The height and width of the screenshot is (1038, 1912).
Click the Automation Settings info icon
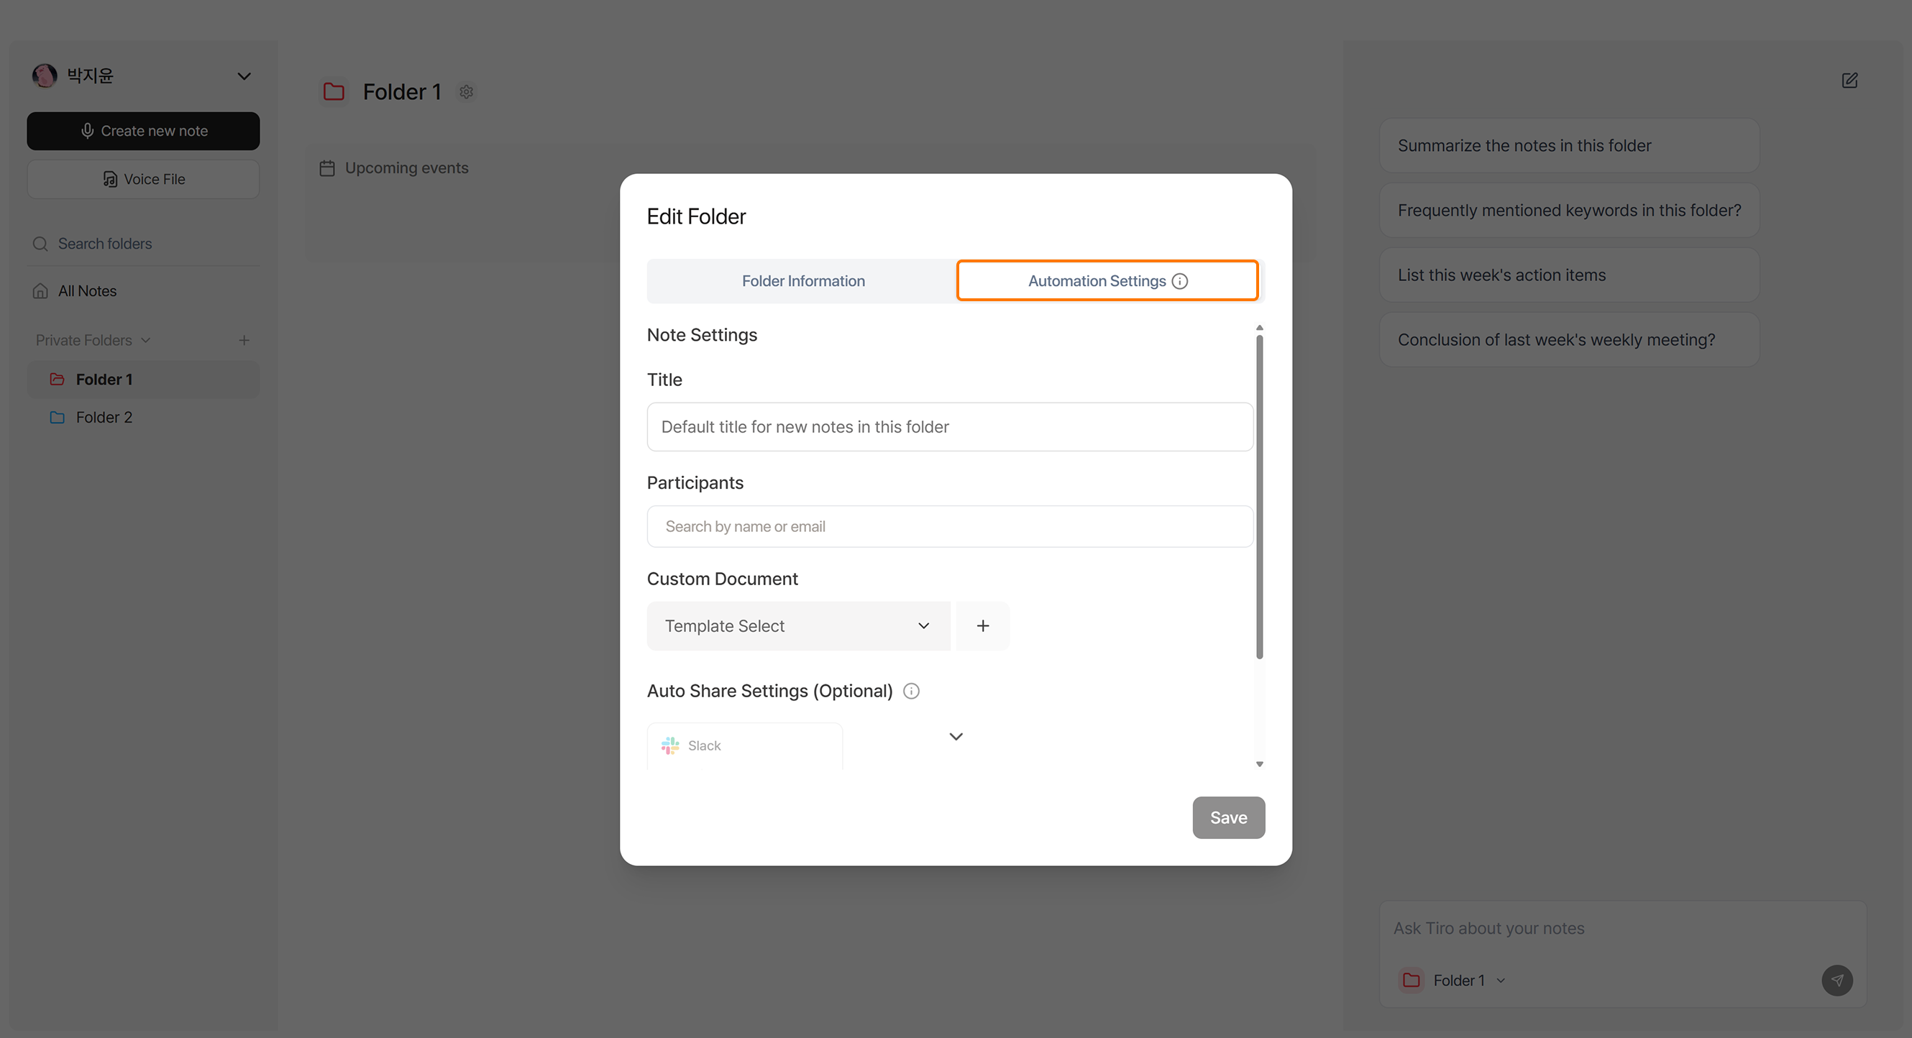tap(1179, 281)
